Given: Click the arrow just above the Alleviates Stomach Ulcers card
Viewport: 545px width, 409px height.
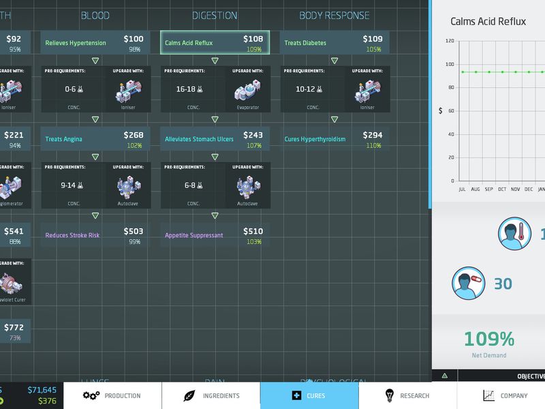Looking at the screenshot, I should point(215,119).
